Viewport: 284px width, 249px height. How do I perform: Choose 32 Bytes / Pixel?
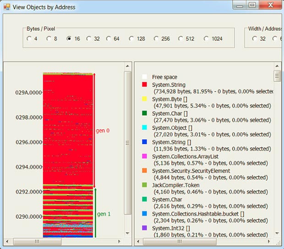89,39
